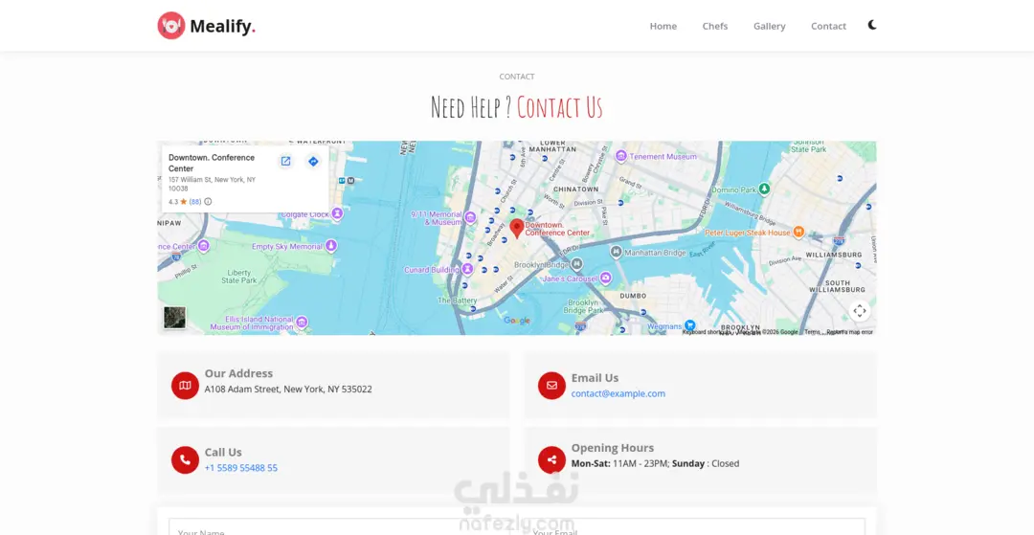1034x535 pixels.
Task: Open the map Terms link
Action: 812,332
